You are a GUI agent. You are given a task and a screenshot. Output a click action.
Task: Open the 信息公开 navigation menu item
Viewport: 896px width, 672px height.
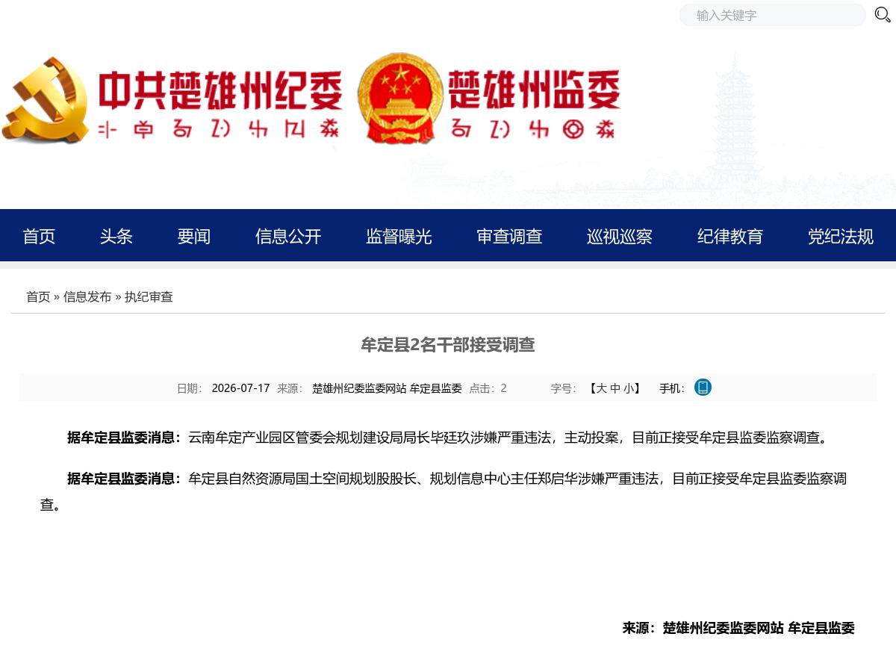click(288, 237)
